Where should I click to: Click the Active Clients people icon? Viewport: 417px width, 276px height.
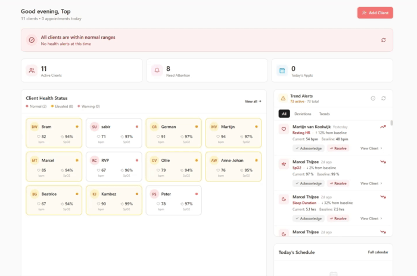point(31,70)
